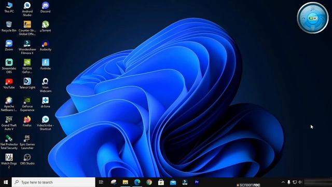Click the pause bars on the round widget

[313, 28]
